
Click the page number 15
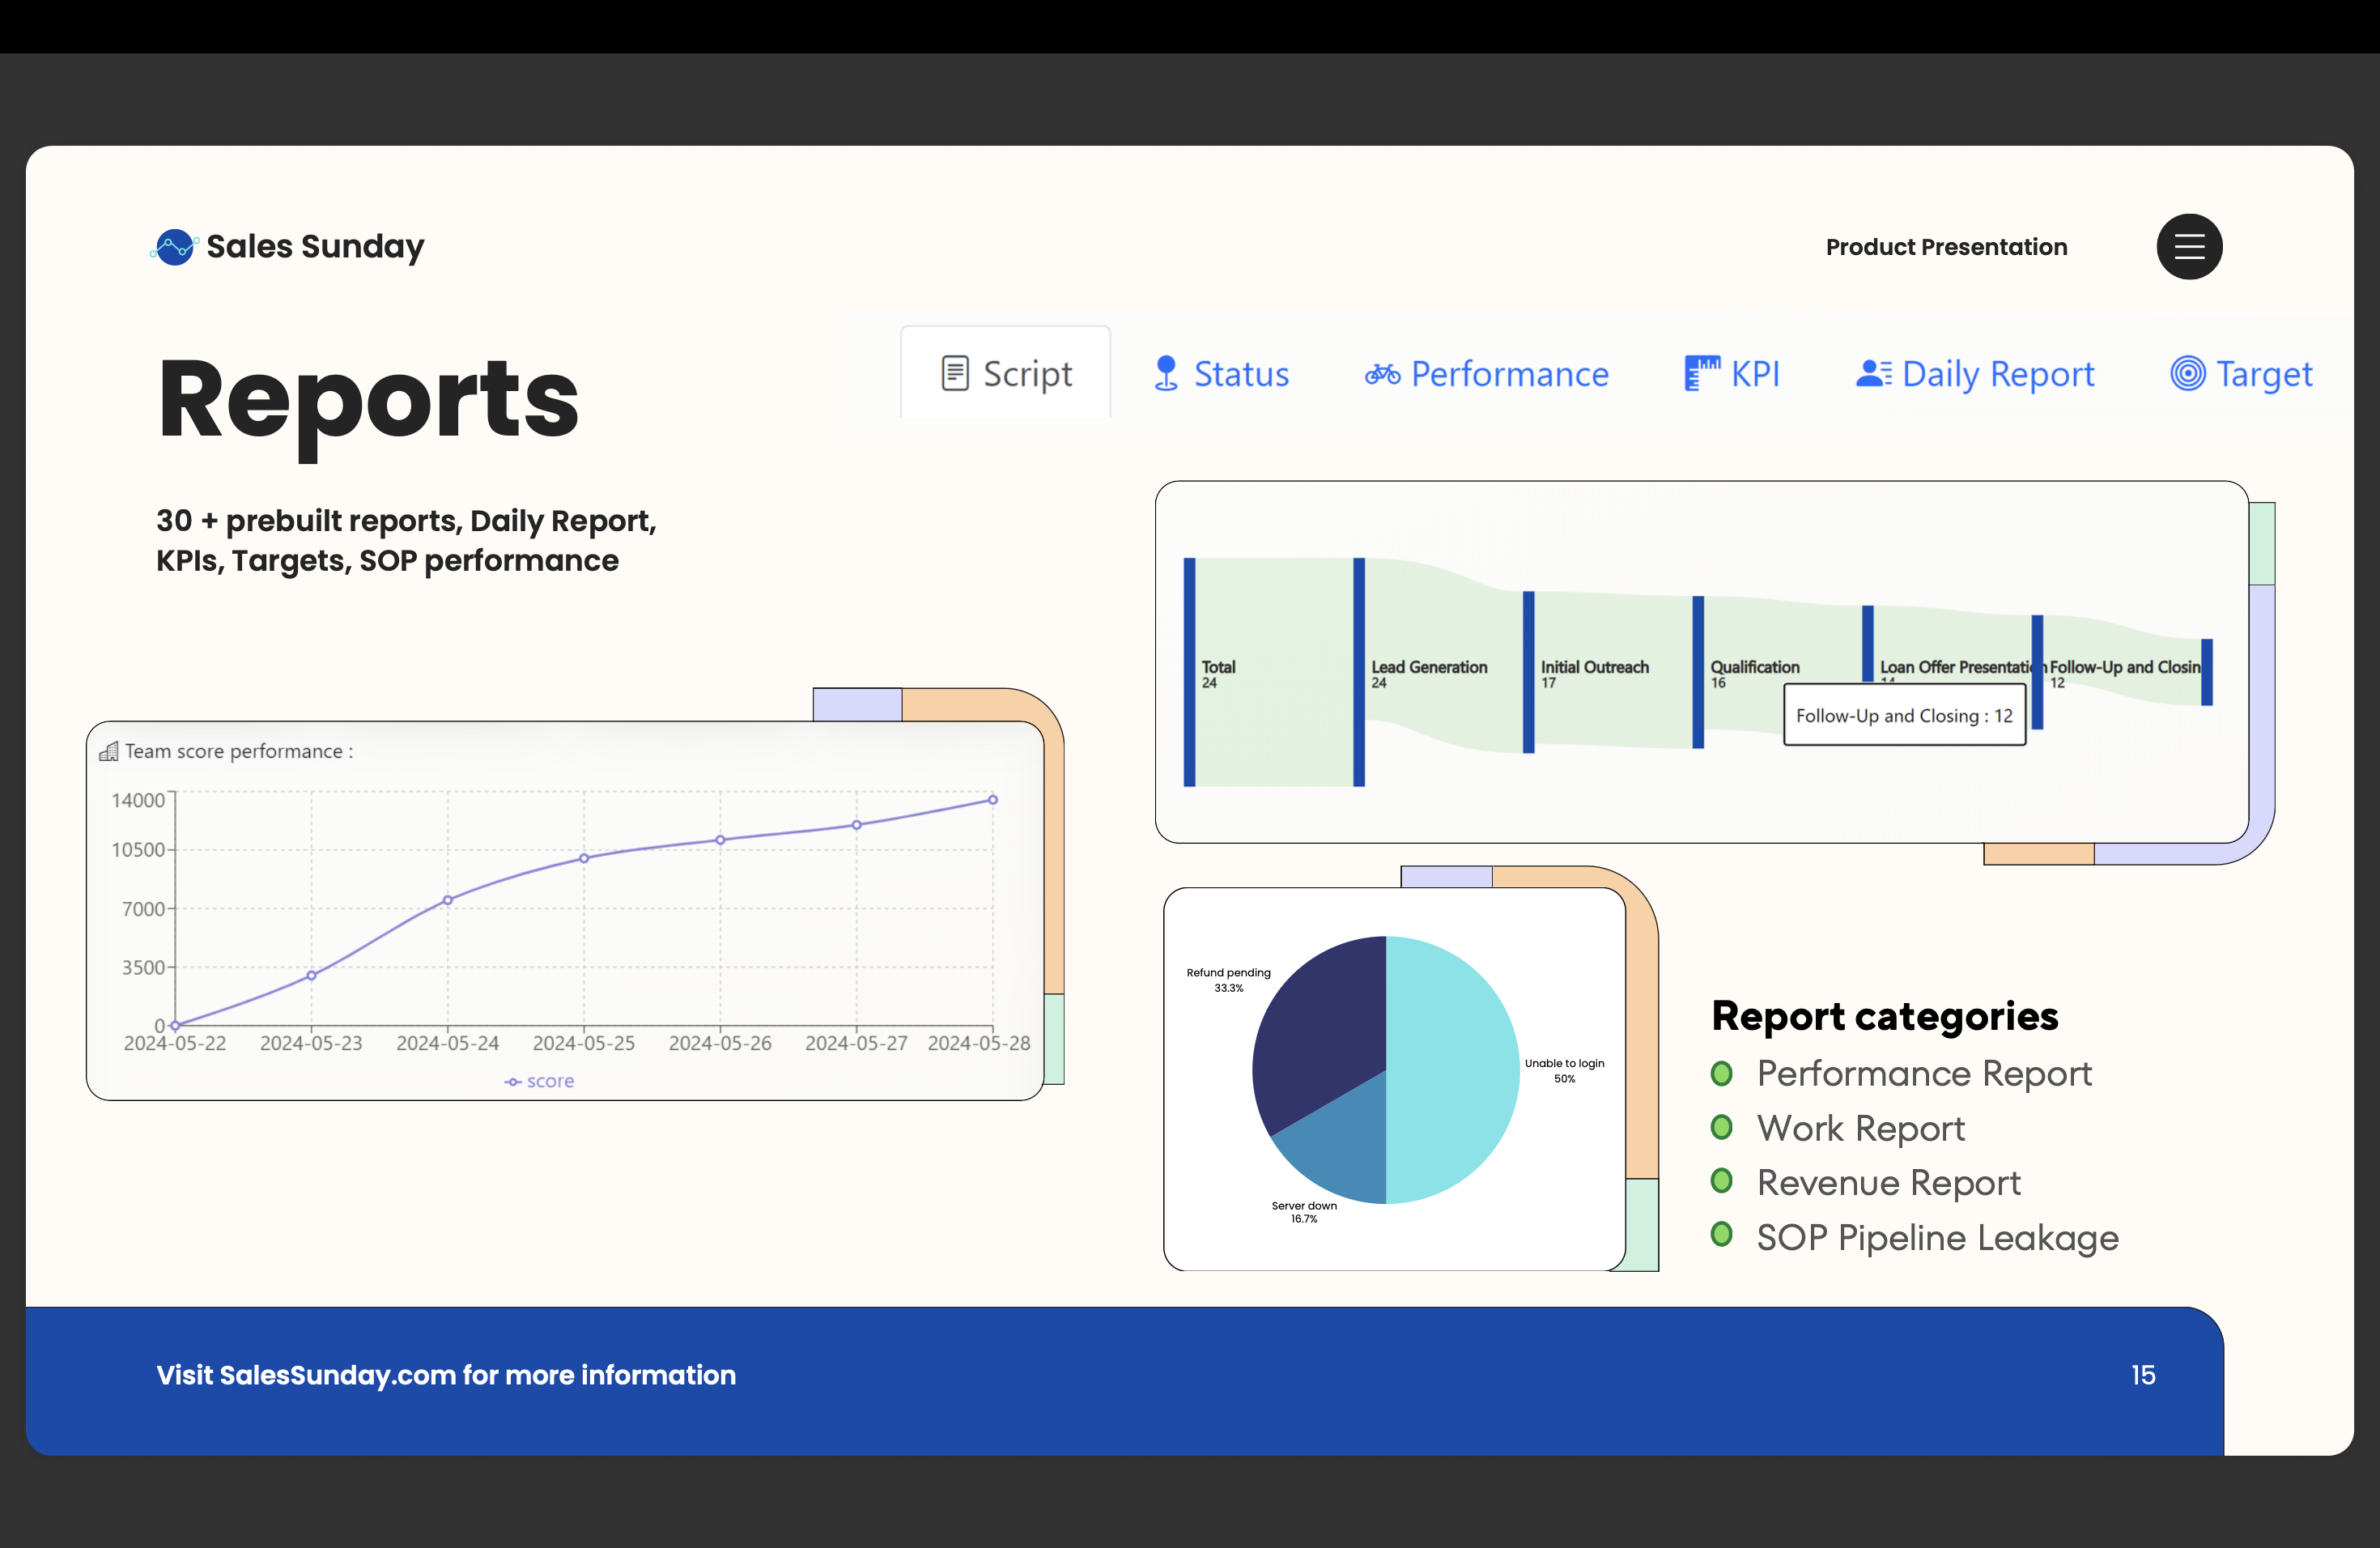tap(2143, 1375)
